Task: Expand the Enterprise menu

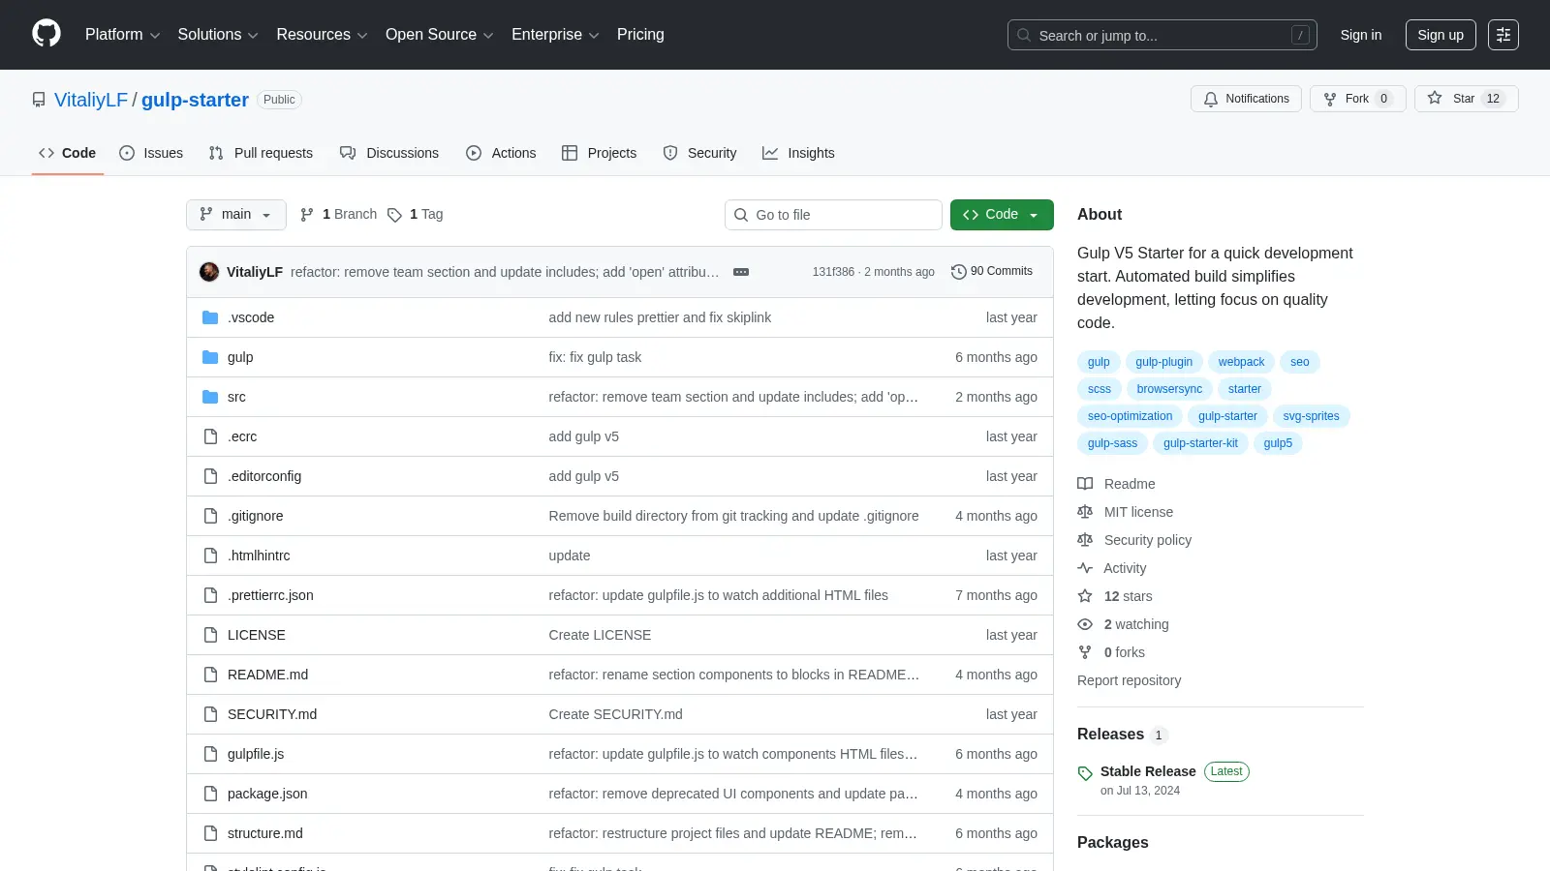Action: [x=555, y=35]
